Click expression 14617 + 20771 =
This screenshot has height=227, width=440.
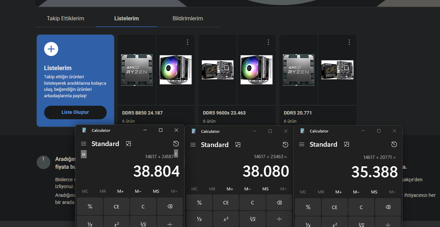tap(380, 157)
